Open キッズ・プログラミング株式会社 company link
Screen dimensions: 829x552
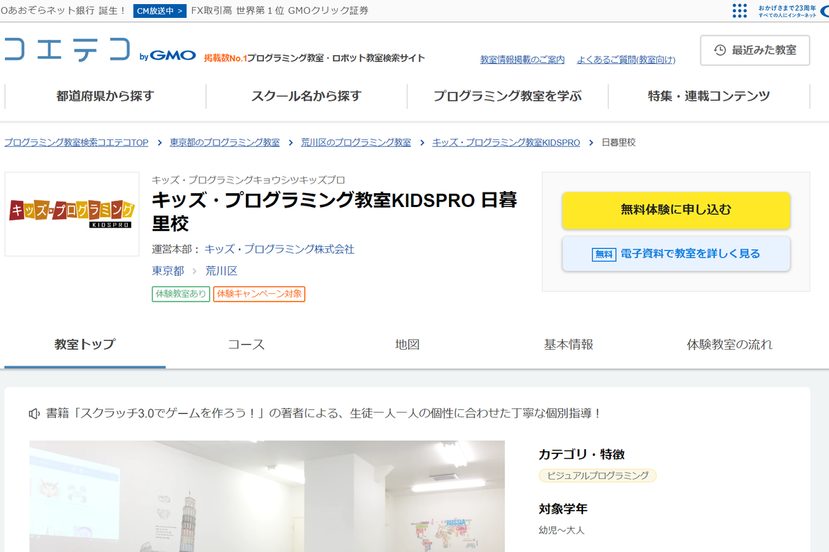coord(279,249)
